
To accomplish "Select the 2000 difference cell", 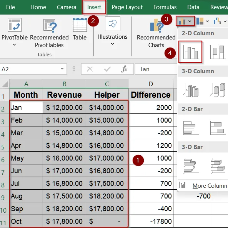I will [x=151, y=107].
